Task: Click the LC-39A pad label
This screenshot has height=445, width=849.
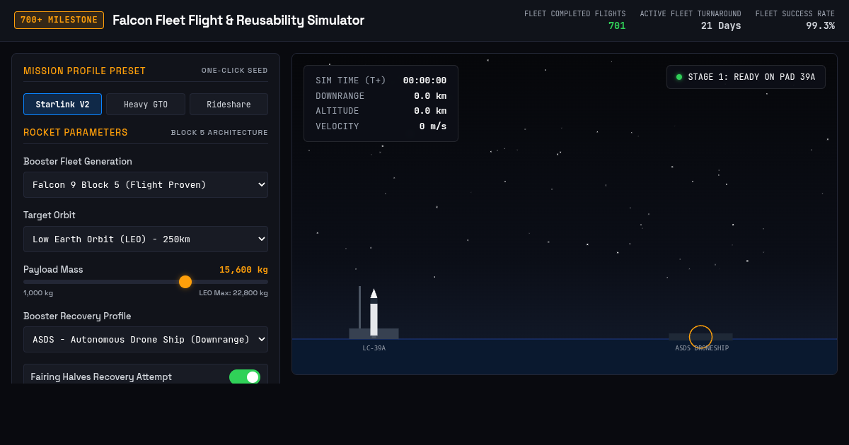Action: tap(374, 348)
